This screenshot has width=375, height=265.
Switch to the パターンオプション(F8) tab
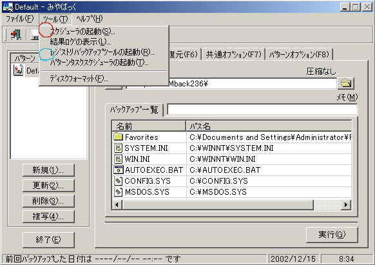(300, 55)
